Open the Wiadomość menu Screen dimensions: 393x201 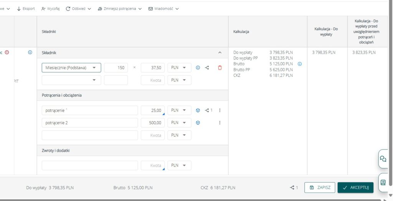pos(163,9)
